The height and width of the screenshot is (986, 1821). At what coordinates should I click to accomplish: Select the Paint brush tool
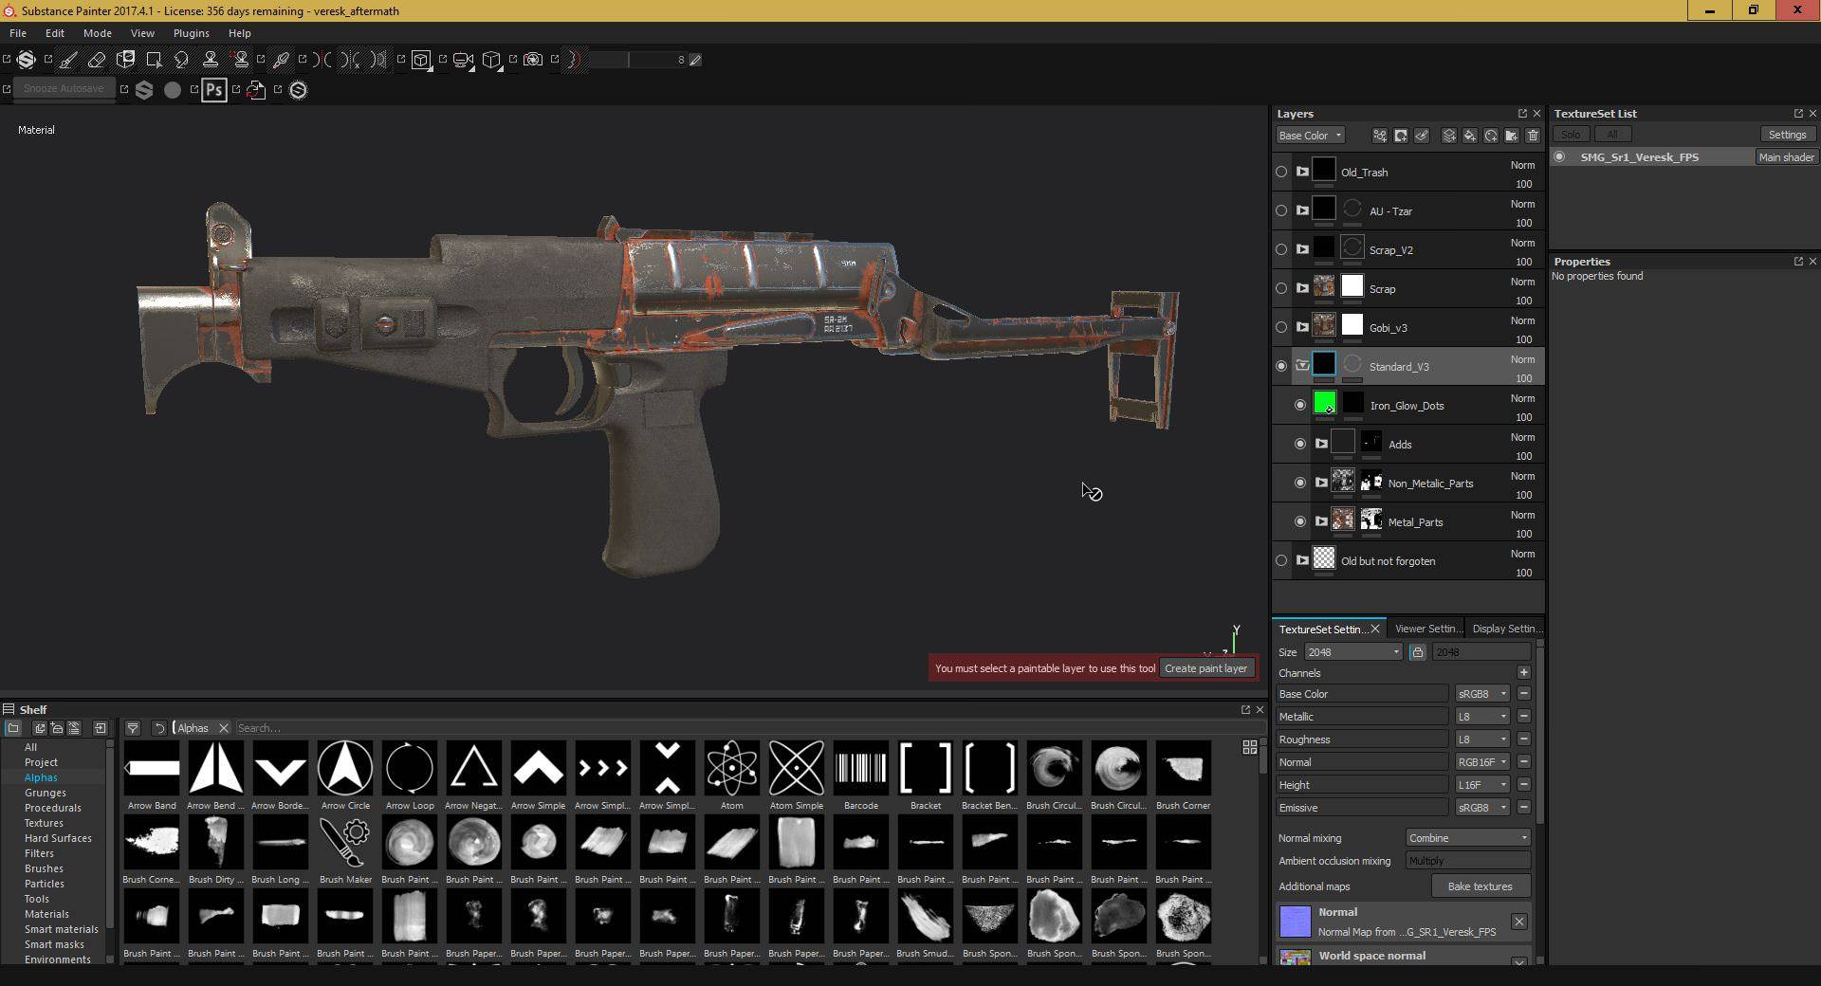tap(68, 60)
